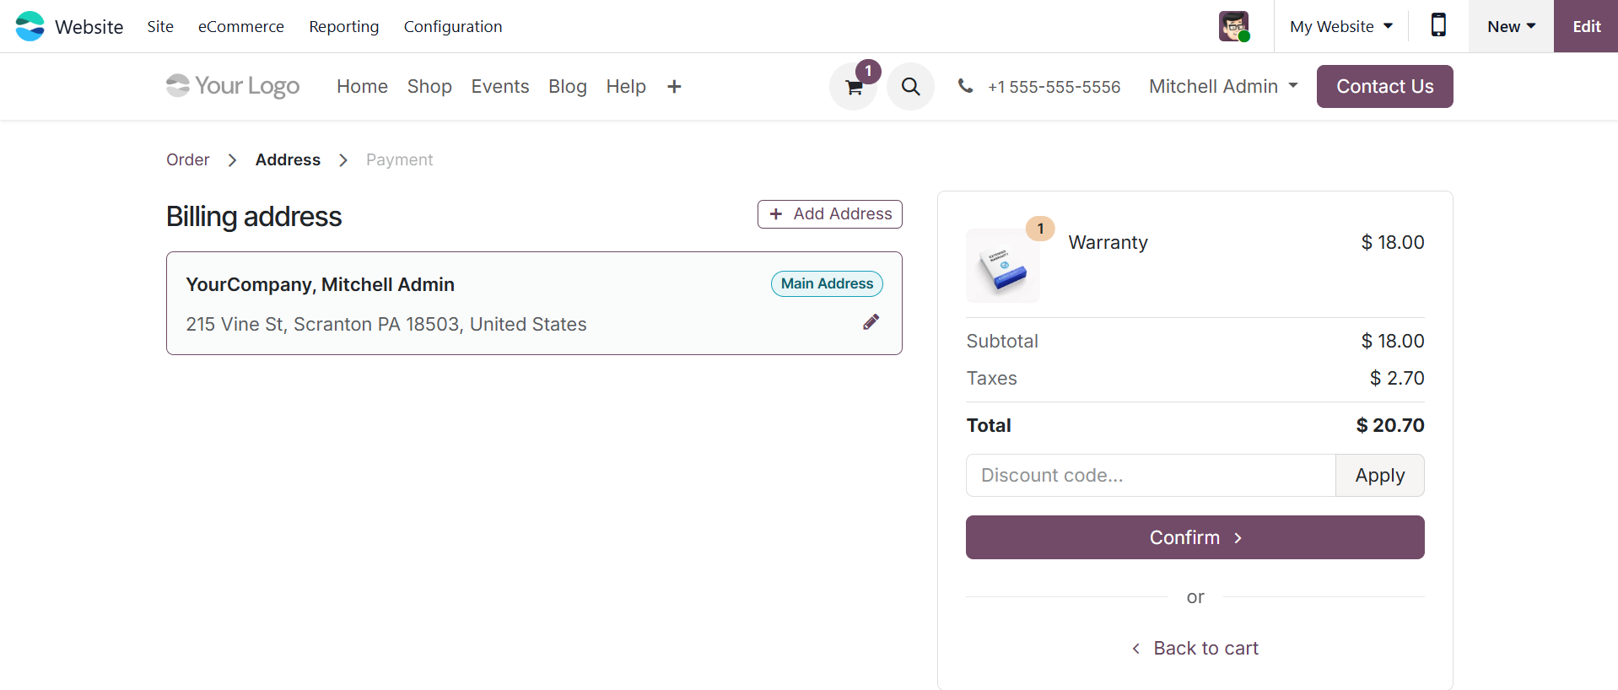Click the search magnifier icon
The image size is (1618, 690).
pyautogui.click(x=910, y=87)
